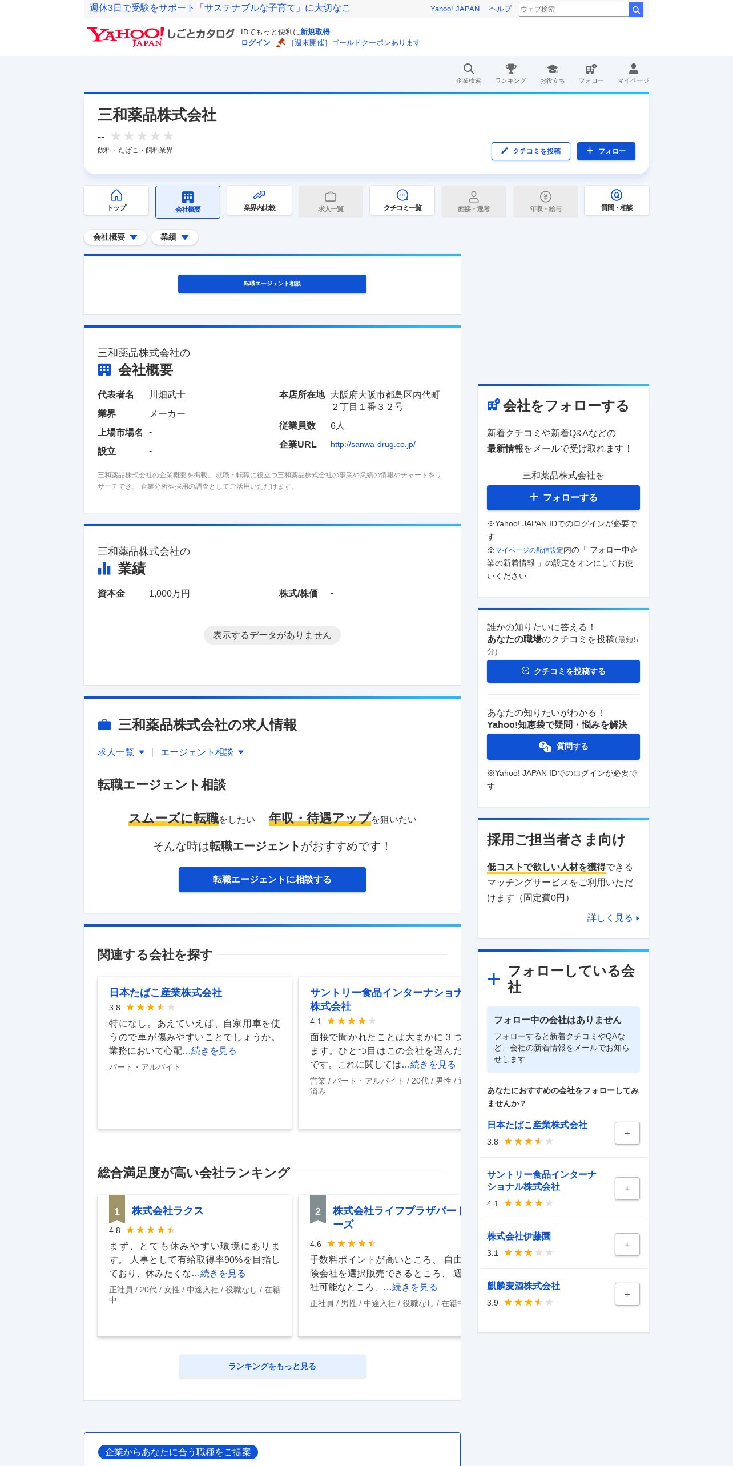This screenshot has width=733, height=1466.
Task: Open the マイページ person icon
Action: click(633, 73)
